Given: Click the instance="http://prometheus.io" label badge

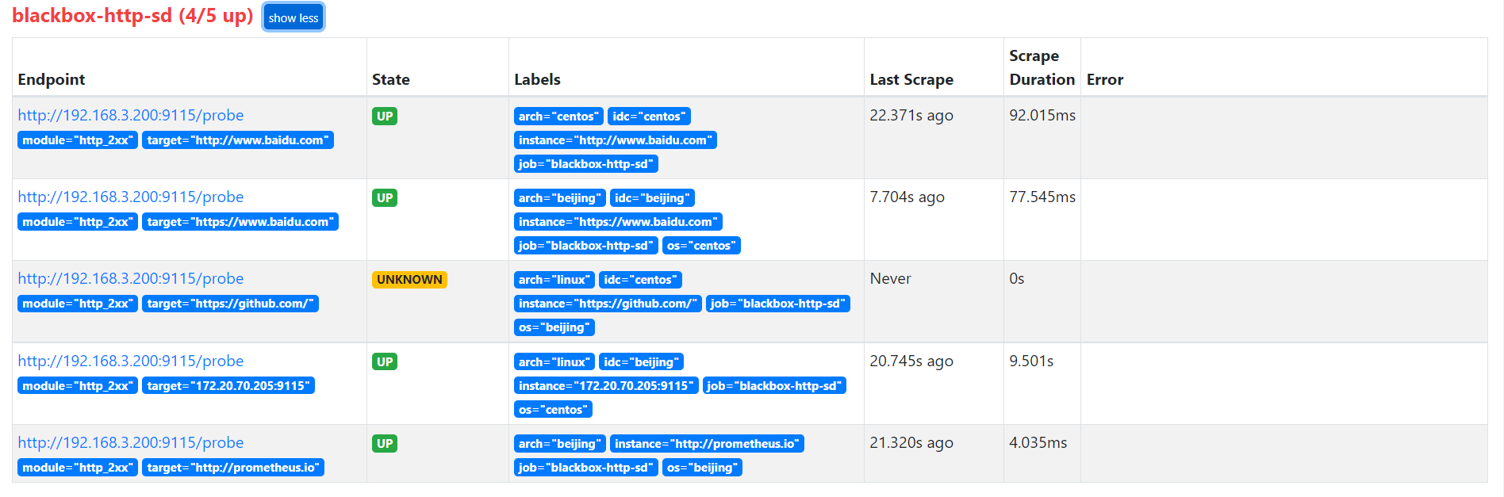Looking at the screenshot, I should click(707, 444).
